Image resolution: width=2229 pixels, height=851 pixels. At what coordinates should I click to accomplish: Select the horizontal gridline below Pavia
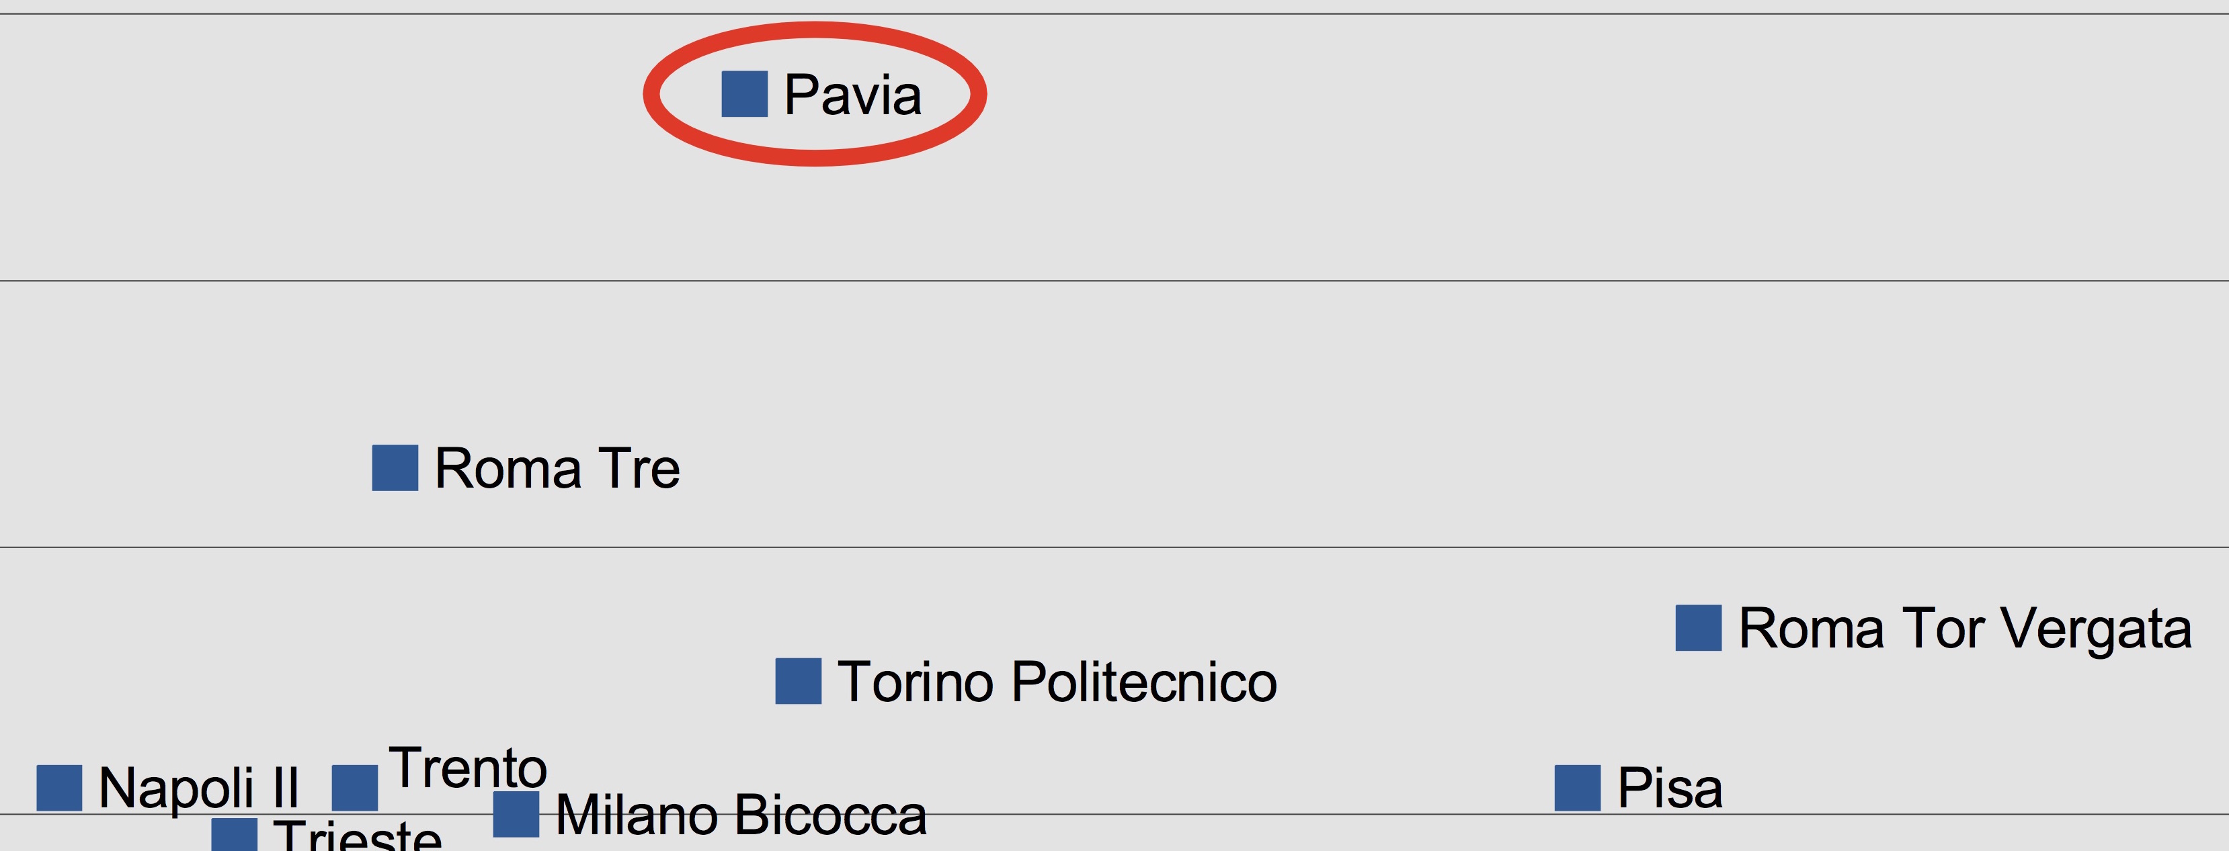[x=1114, y=280]
